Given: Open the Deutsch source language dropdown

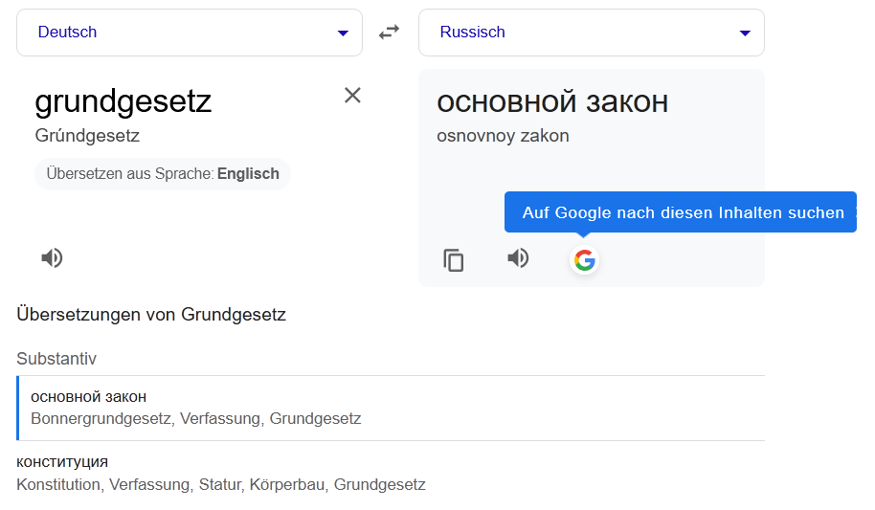Looking at the screenshot, I should point(189,33).
